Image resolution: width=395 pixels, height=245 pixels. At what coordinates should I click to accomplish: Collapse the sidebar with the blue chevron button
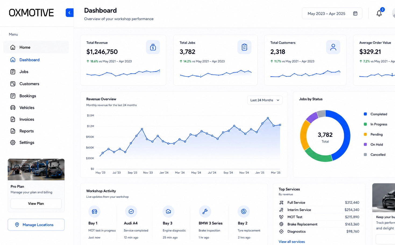[69, 13]
